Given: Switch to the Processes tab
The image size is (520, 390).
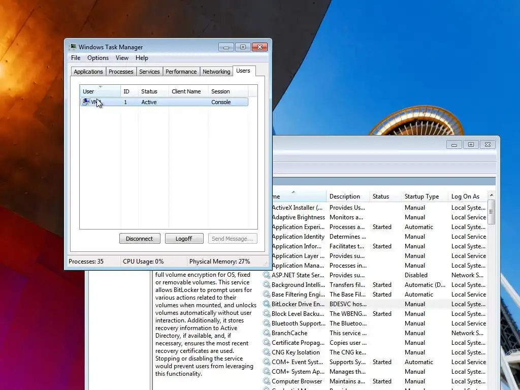Looking at the screenshot, I should point(121,72).
